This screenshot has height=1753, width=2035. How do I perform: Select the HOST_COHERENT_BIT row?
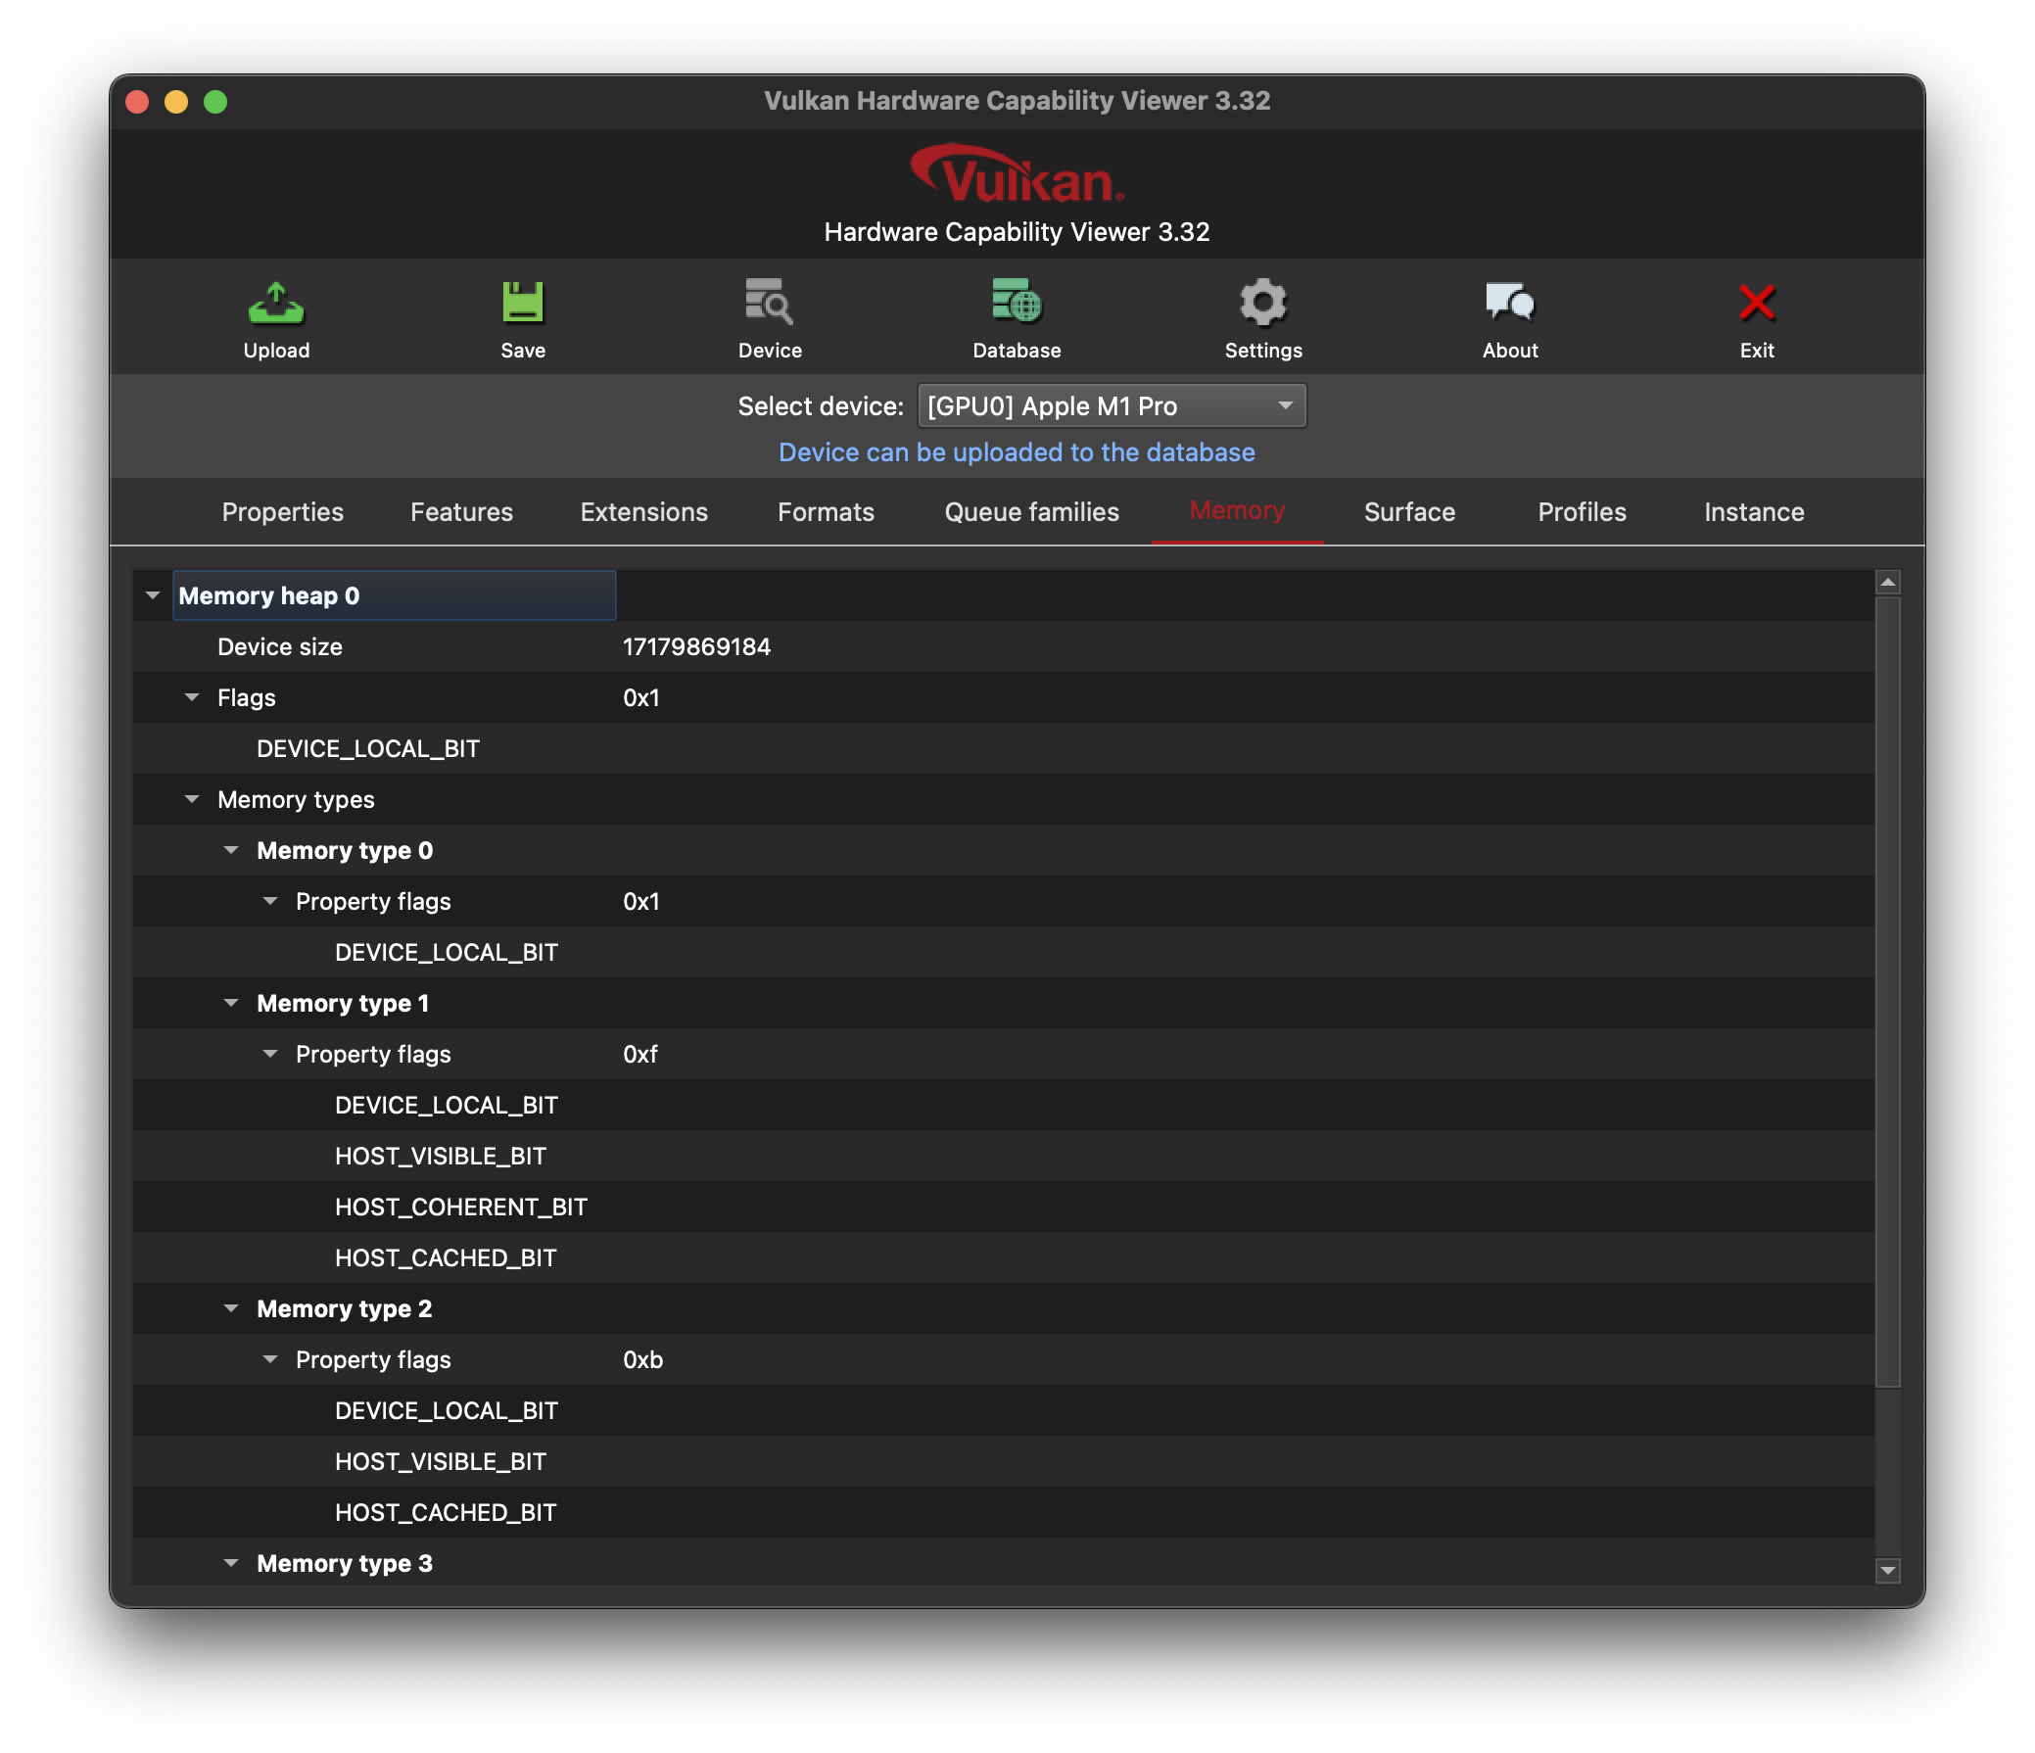[x=1004, y=1207]
